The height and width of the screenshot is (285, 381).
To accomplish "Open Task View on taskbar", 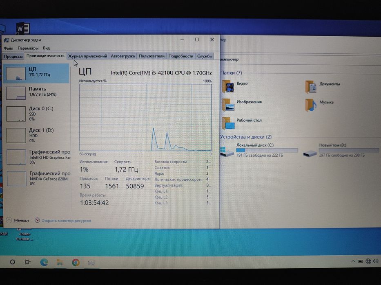I will (28, 262).
